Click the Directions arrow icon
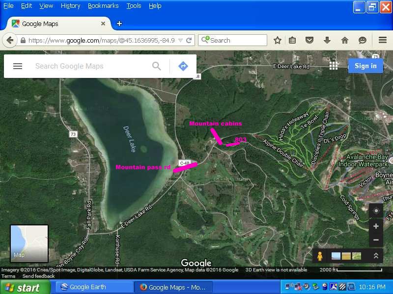 [183, 66]
